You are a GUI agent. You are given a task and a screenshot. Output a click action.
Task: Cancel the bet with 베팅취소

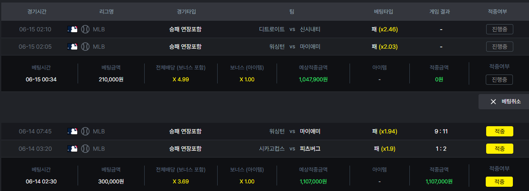coord(504,102)
